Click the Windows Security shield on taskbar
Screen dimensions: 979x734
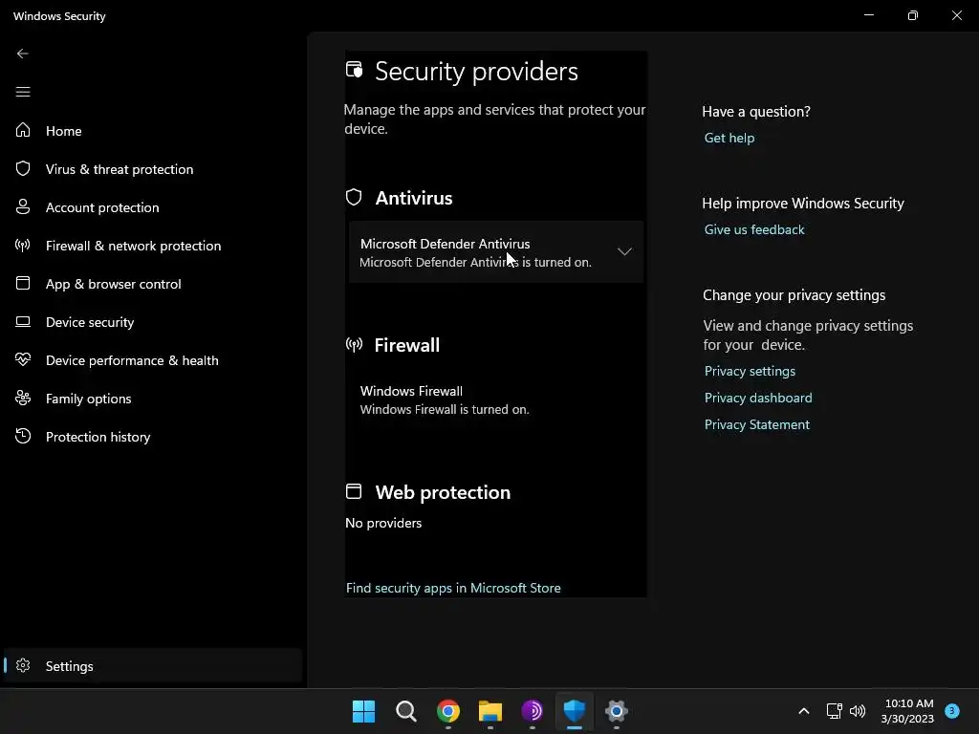click(x=575, y=711)
